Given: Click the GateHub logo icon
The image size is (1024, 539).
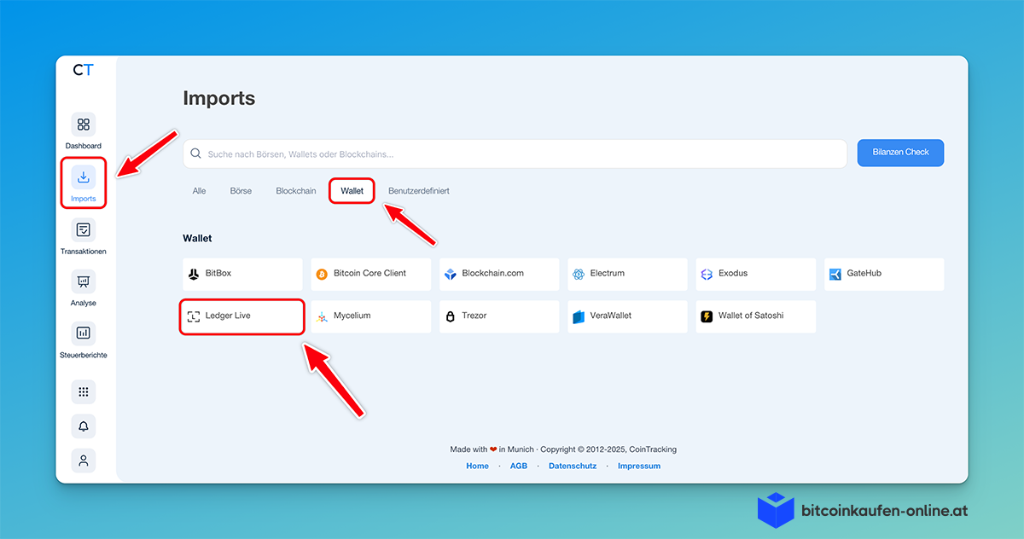Looking at the screenshot, I should (x=835, y=274).
